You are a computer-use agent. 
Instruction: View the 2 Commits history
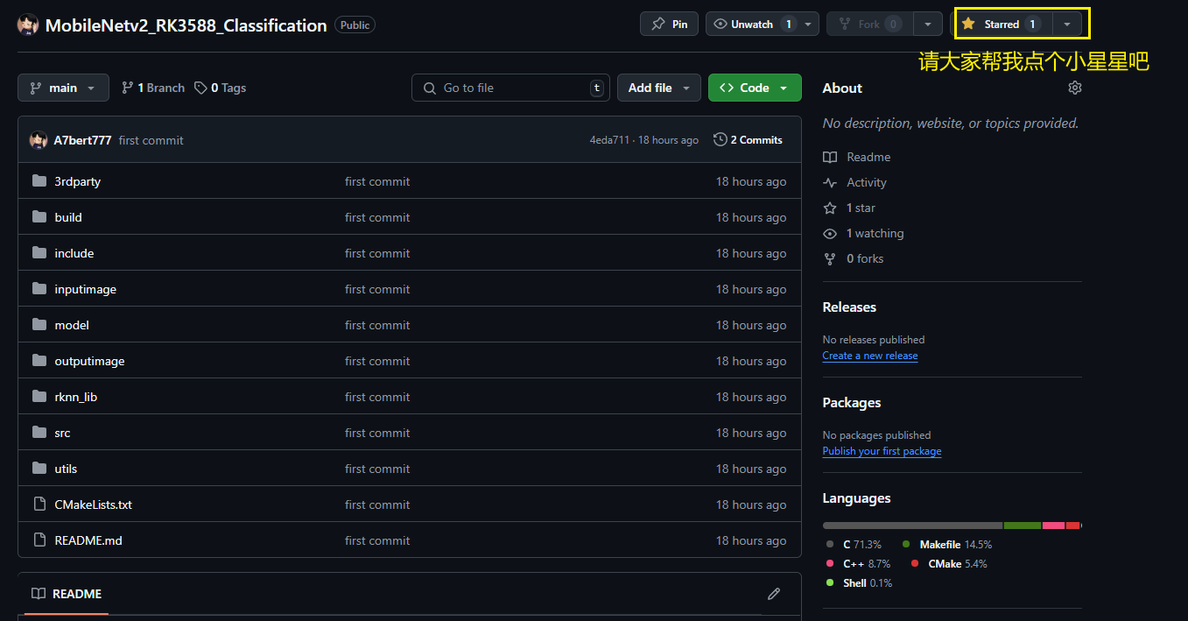coord(749,140)
